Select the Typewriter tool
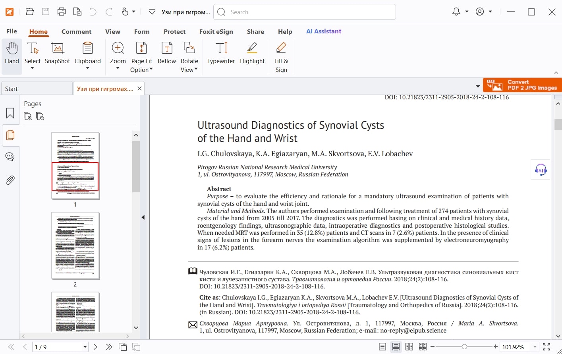 pyautogui.click(x=221, y=53)
